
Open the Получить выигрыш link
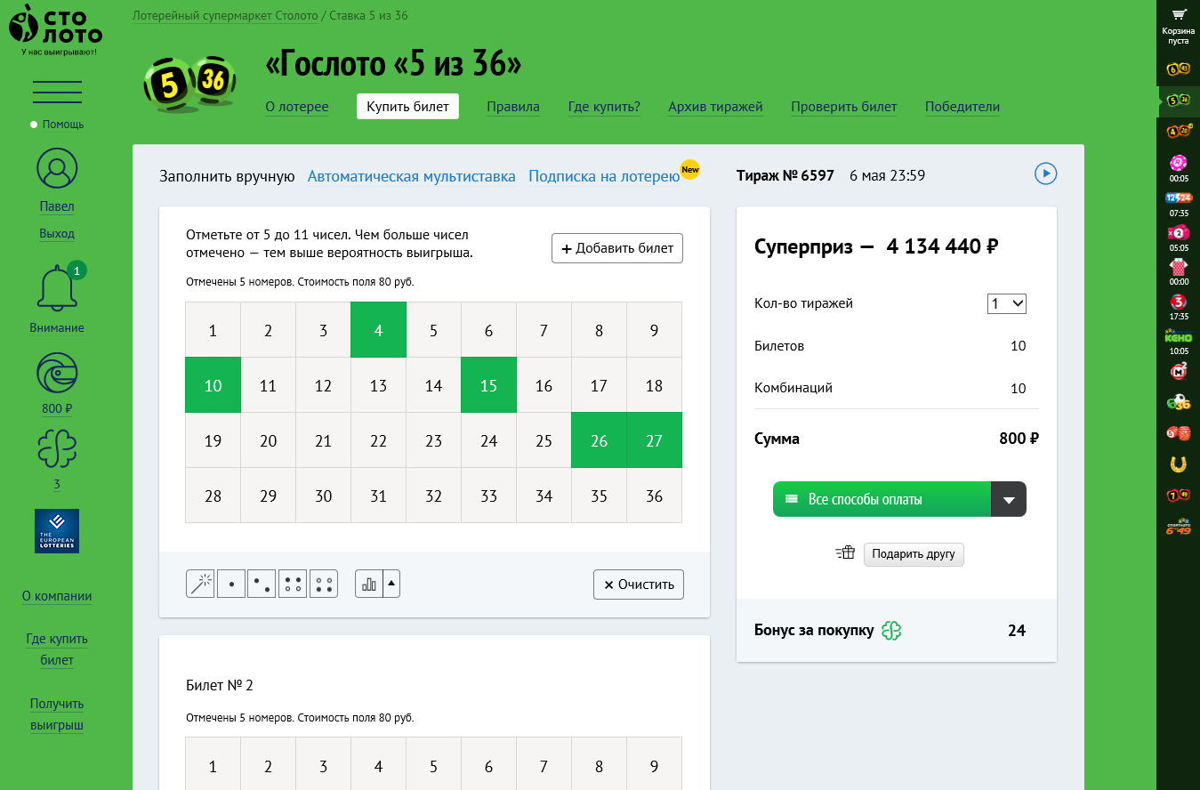[57, 714]
